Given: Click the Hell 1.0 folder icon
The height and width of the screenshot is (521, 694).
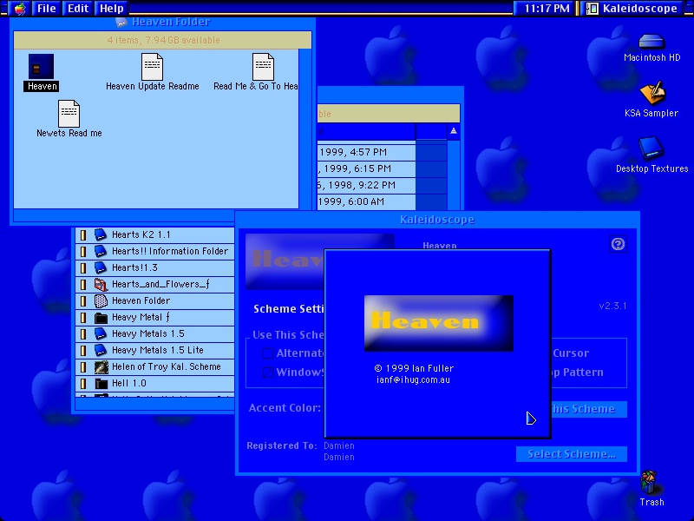Looking at the screenshot, I should click(x=101, y=383).
